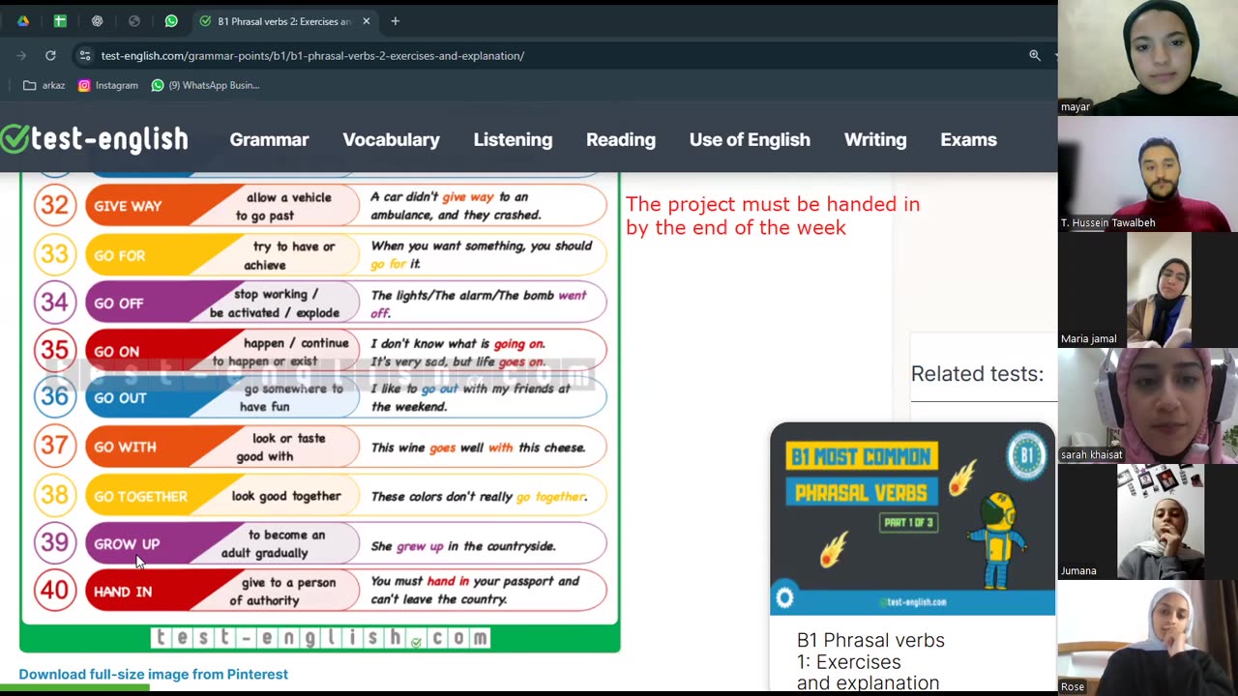This screenshot has height=696, width=1238.
Task: Click the GO OFF phrasal verb label
Action: [118, 303]
